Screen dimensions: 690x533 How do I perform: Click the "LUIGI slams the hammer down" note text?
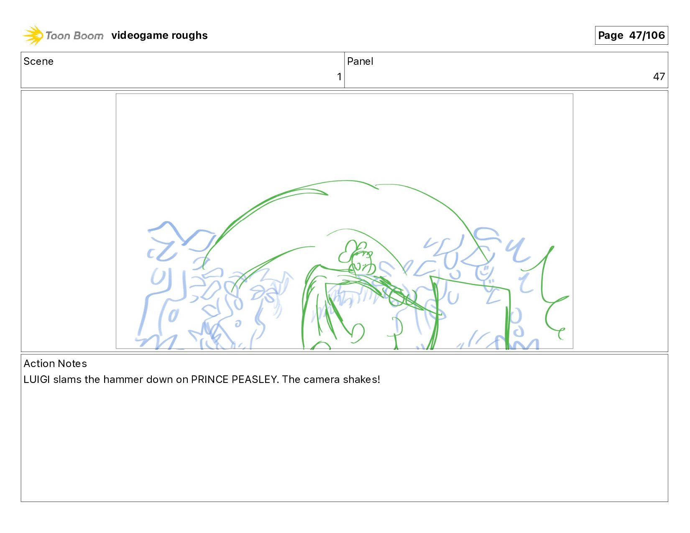202,380
